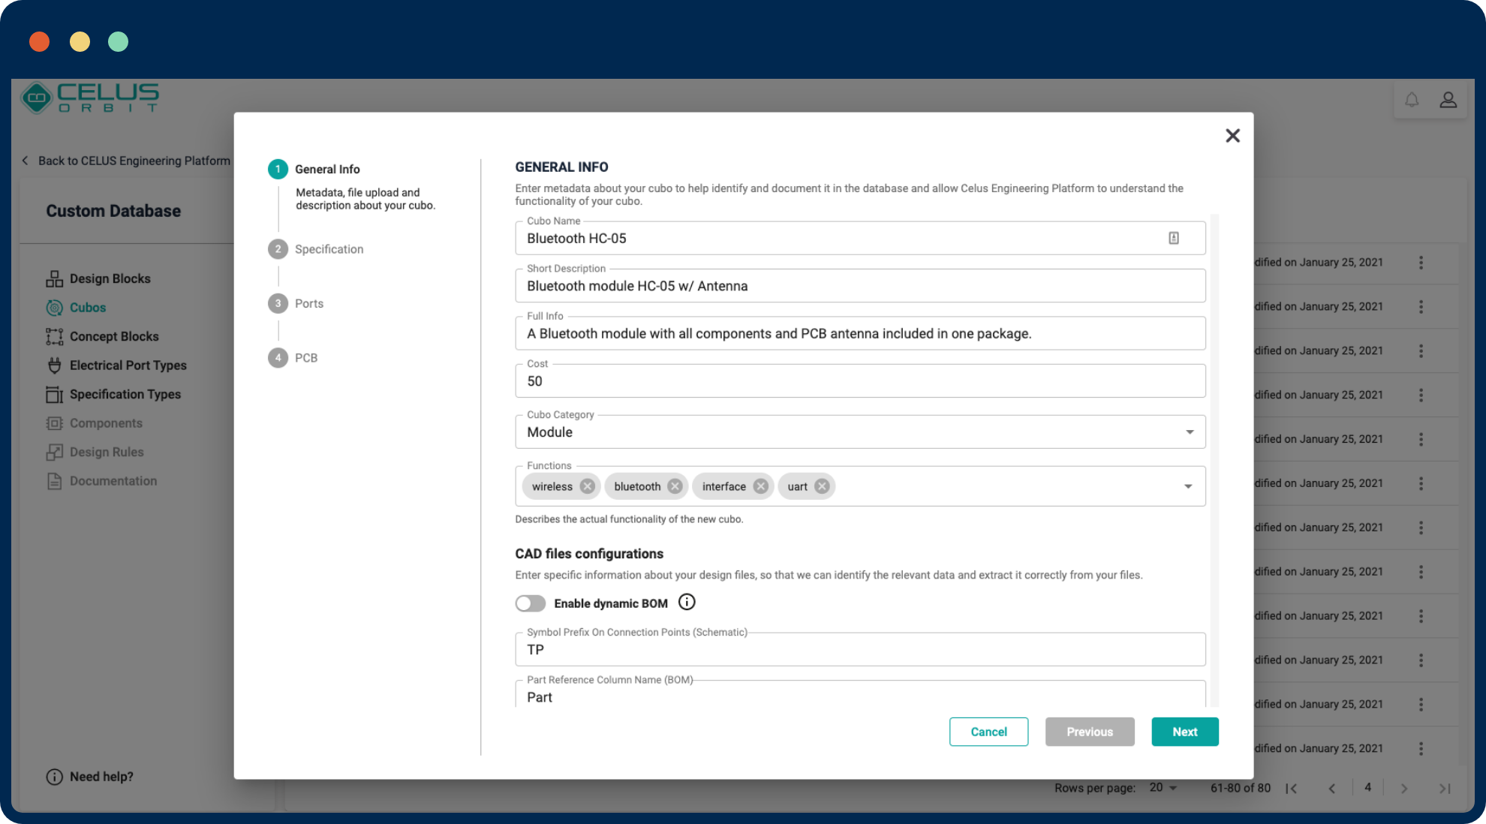The height and width of the screenshot is (824, 1486).
Task: Click the Design Rules sidebar icon
Action: pyautogui.click(x=54, y=452)
